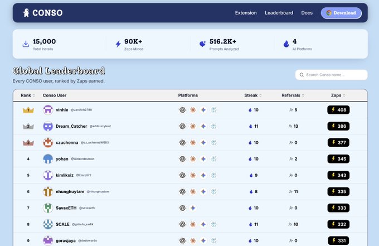This screenshot has width=379, height=246.
Task: Select username vinhle
Action: pyautogui.click(x=62, y=110)
